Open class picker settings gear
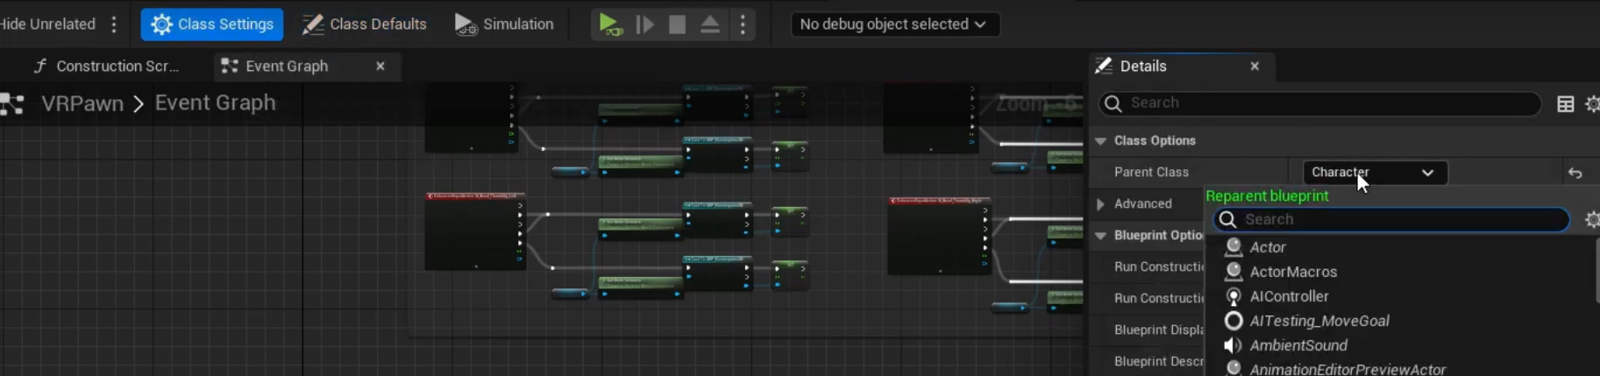The width and height of the screenshot is (1600, 376). (x=1592, y=219)
